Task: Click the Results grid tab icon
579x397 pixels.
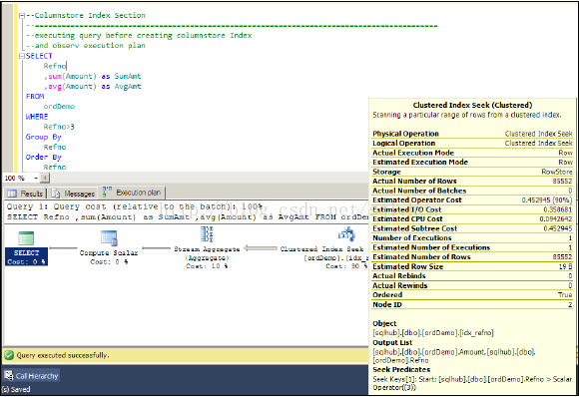Action: pyautogui.click(x=12, y=194)
